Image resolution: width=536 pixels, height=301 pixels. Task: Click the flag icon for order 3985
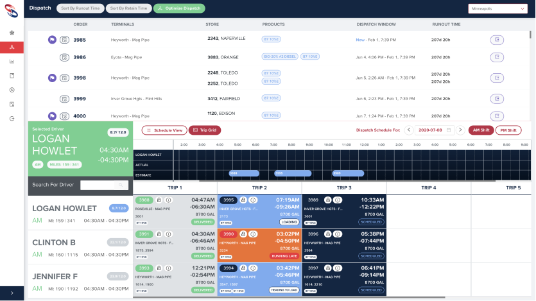[x=53, y=40]
